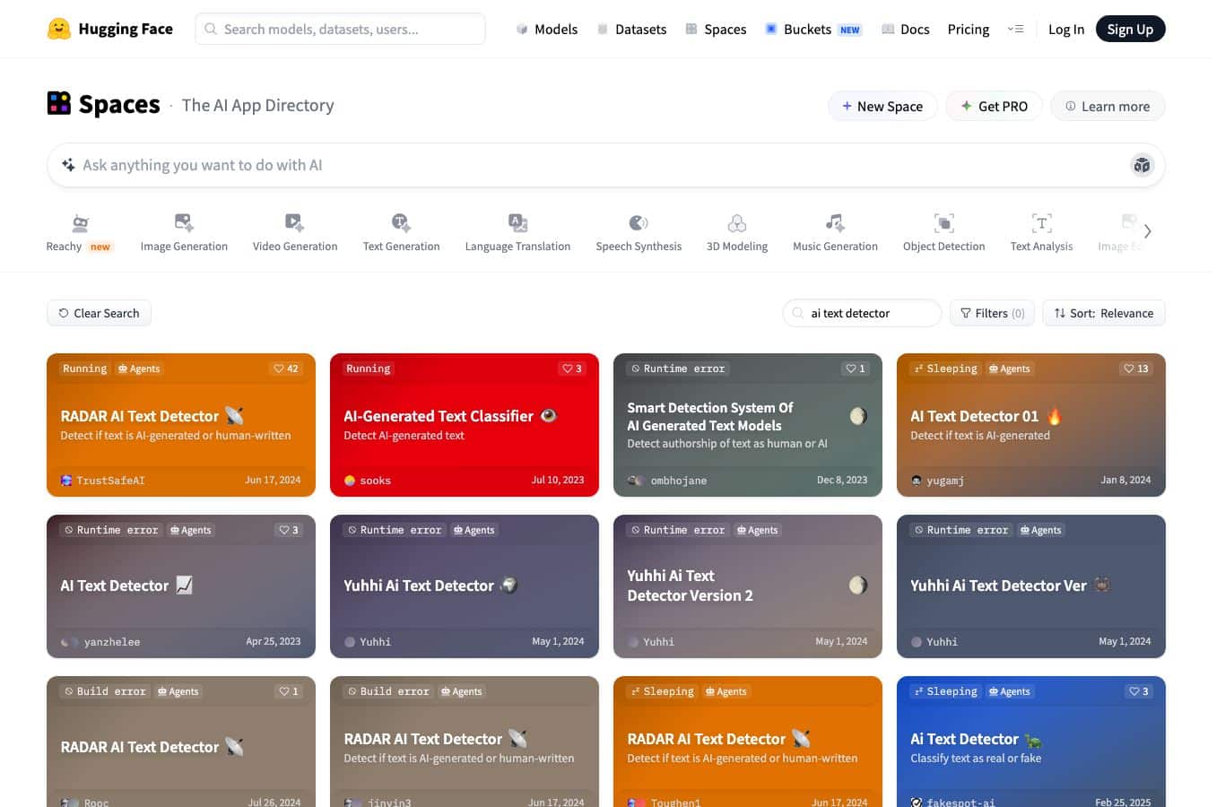Open the Sort: Relevance dropdown

[1104, 313]
